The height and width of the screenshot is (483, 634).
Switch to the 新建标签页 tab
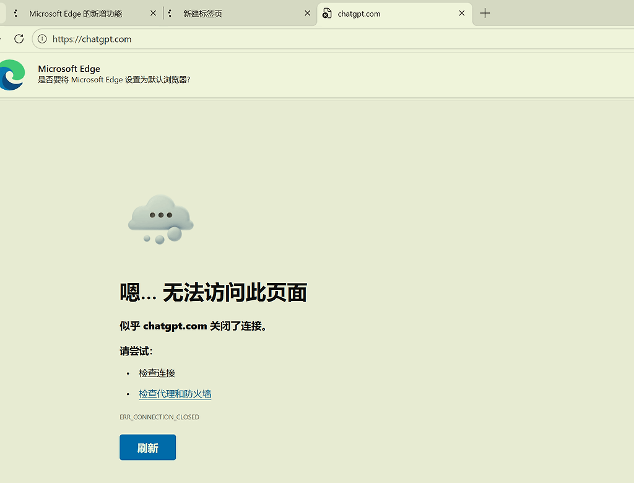tap(202, 14)
